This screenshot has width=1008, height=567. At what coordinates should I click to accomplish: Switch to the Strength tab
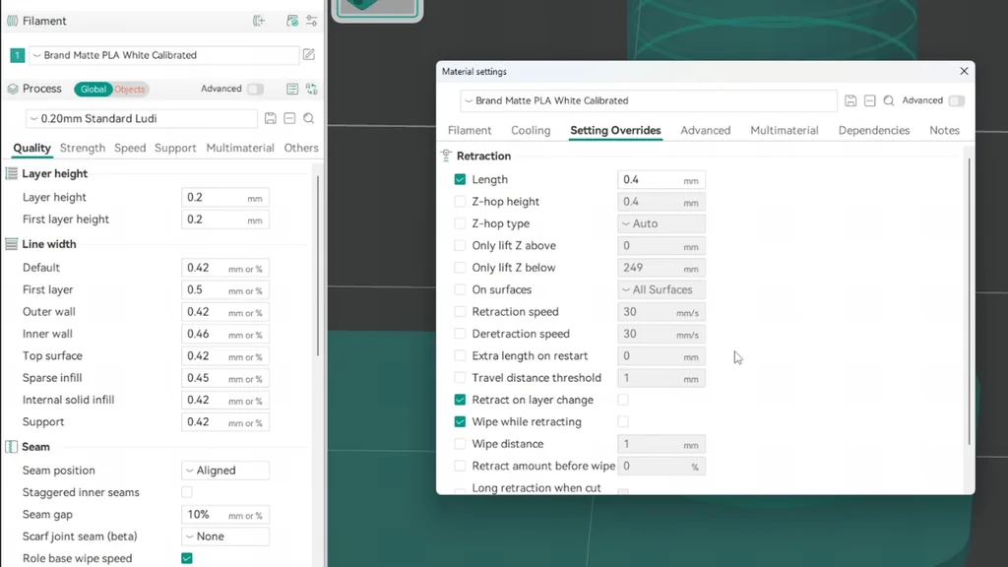(83, 148)
